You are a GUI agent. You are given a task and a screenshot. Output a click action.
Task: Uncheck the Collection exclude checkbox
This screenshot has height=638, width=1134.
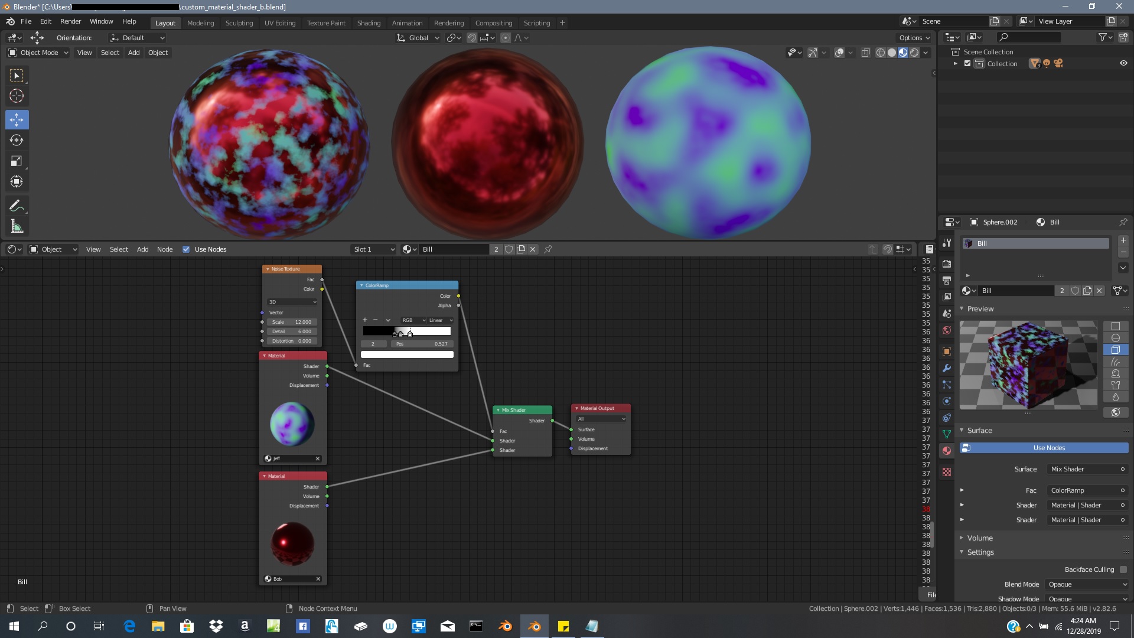pos(967,63)
